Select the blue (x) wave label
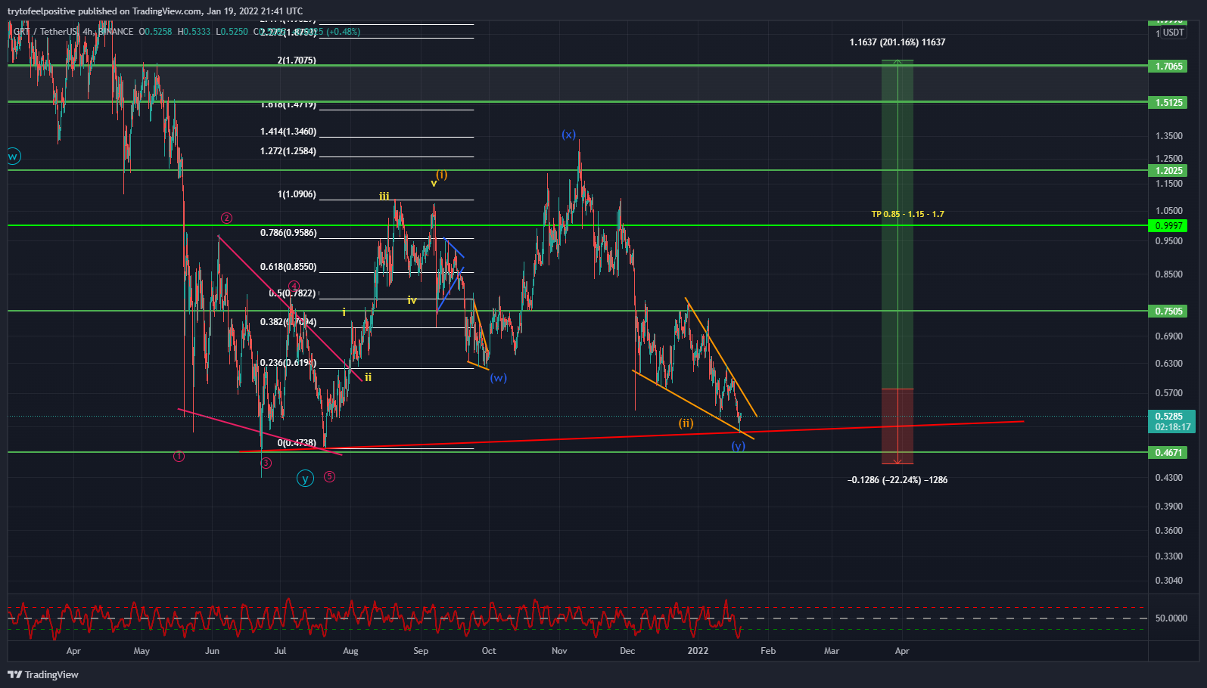Viewport: 1207px width, 688px height. pyautogui.click(x=568, y=134)
